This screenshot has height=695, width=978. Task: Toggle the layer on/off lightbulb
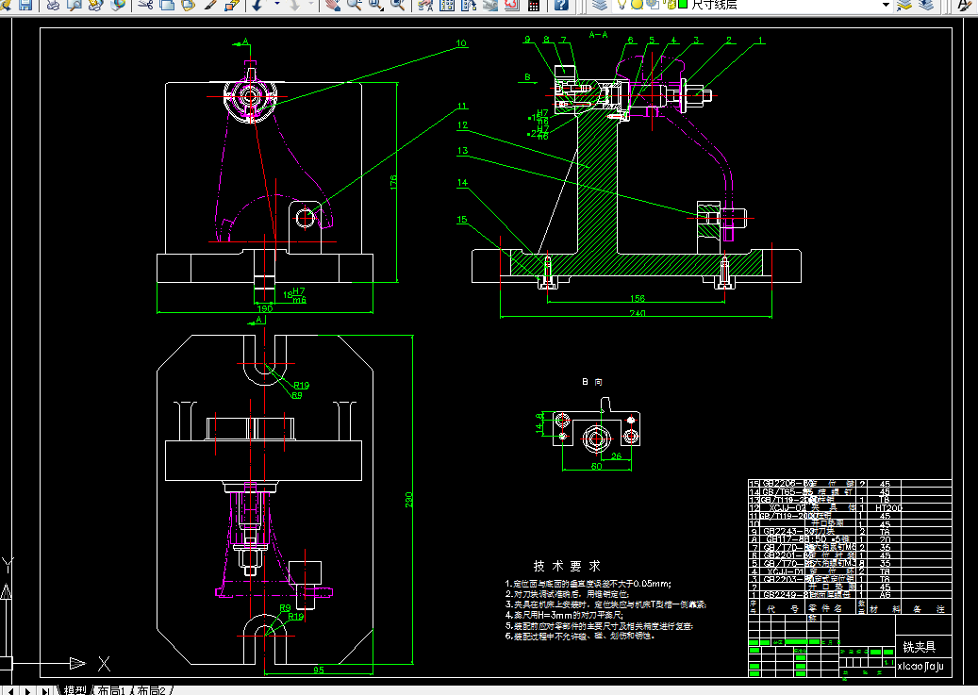622,5
